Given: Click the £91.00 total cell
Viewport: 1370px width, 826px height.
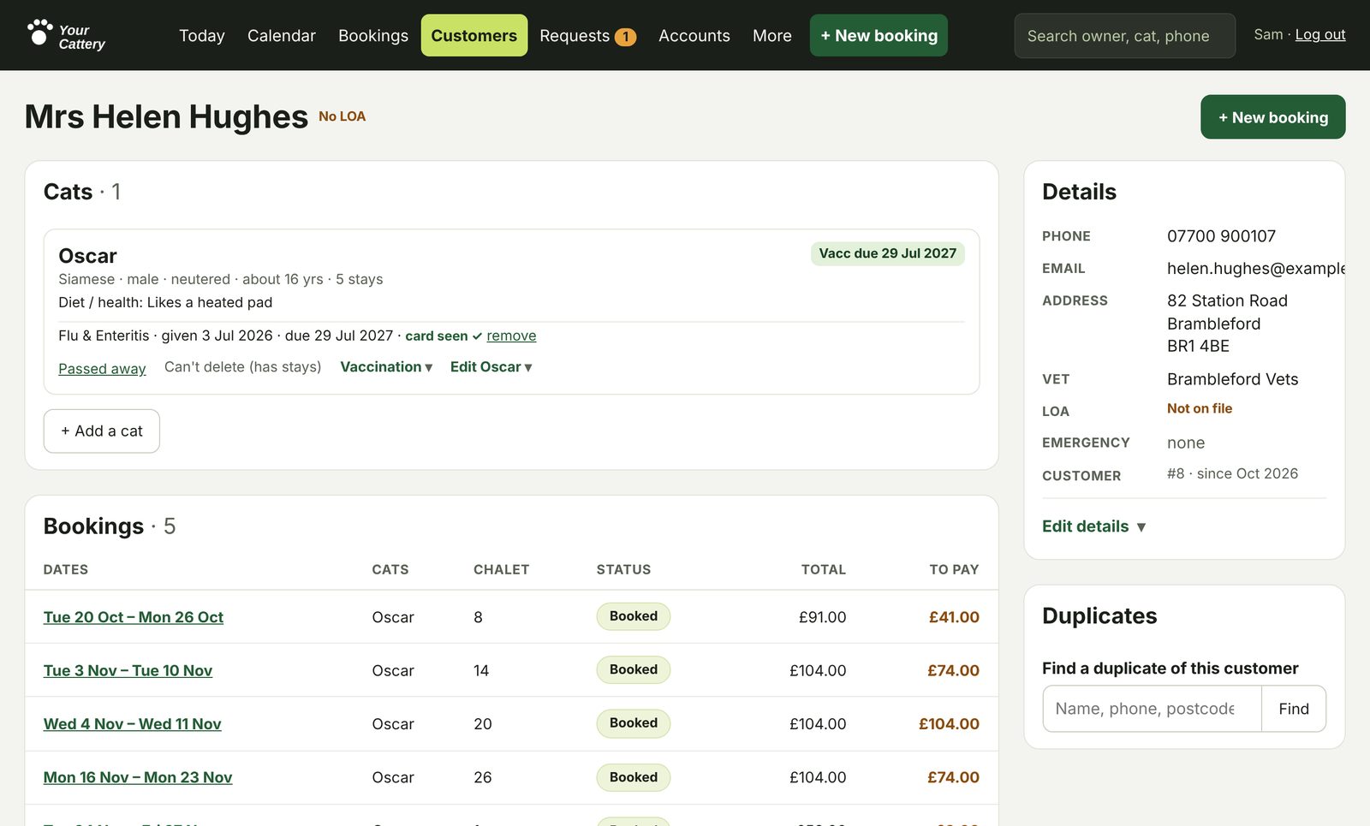Looking at the screenshot, I should tap(822, 617).
